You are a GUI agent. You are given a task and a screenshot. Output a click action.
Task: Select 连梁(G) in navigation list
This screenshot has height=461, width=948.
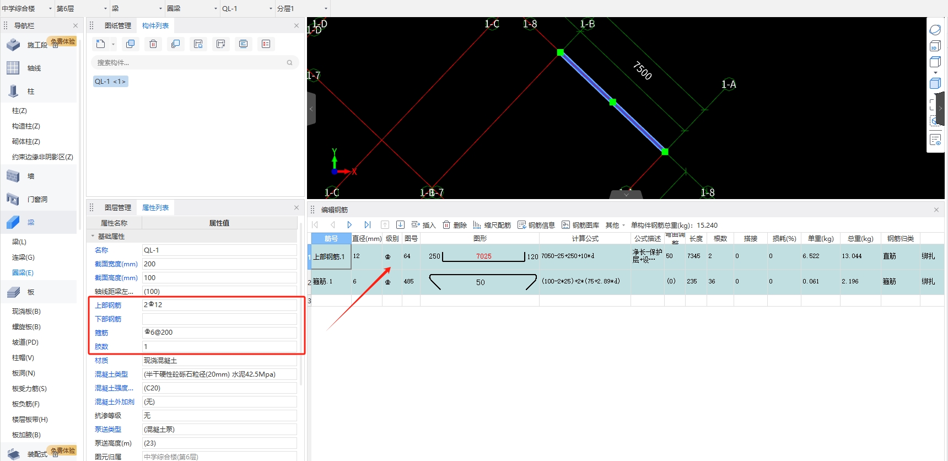[23, 258]
